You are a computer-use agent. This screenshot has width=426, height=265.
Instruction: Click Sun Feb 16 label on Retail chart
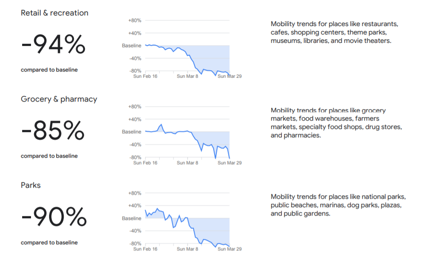click(x=146, y=76)
